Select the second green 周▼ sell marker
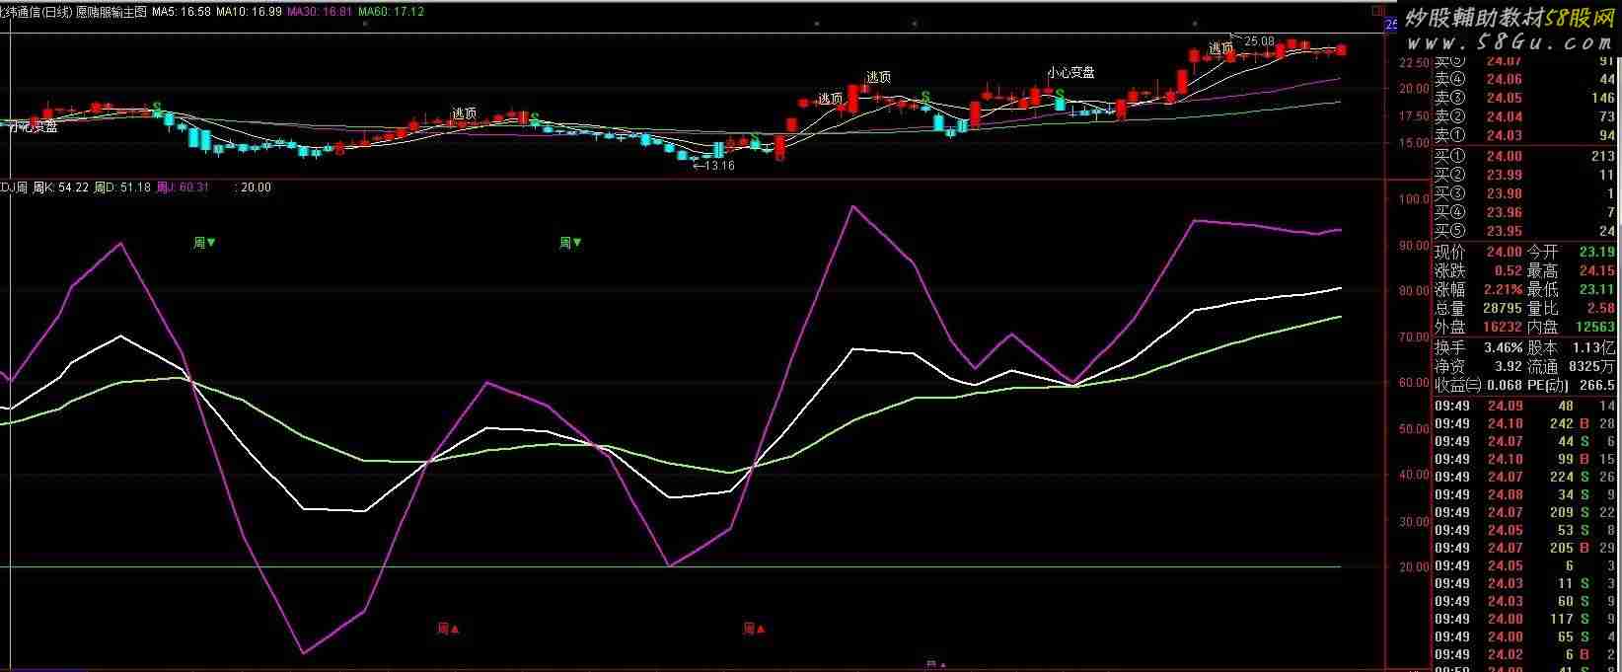This screenshot has height=672, width=1622. [x=571, y=242]
